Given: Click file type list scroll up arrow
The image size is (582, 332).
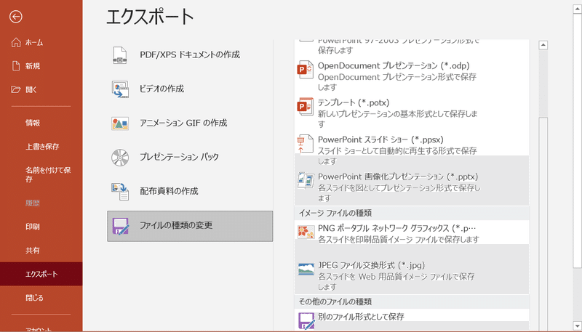Looking at the screenshot, I should [543, 45].
